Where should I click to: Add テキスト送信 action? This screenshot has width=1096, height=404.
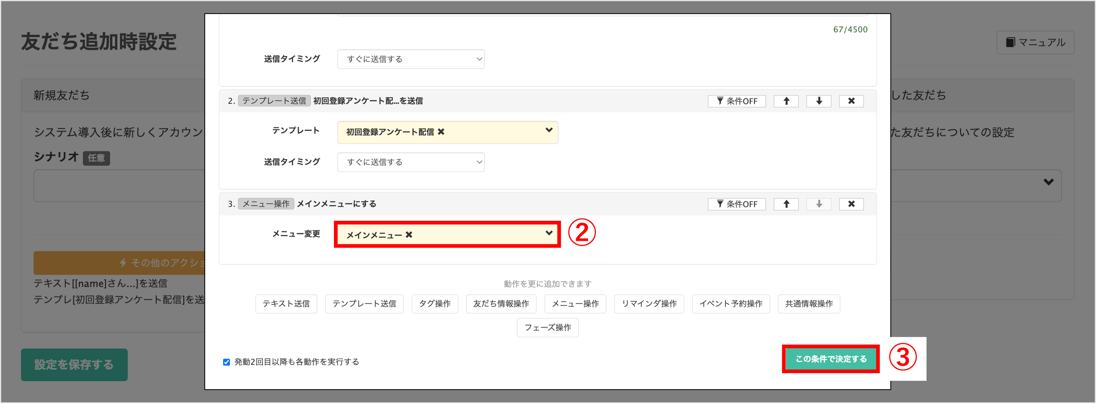point(286,304)
